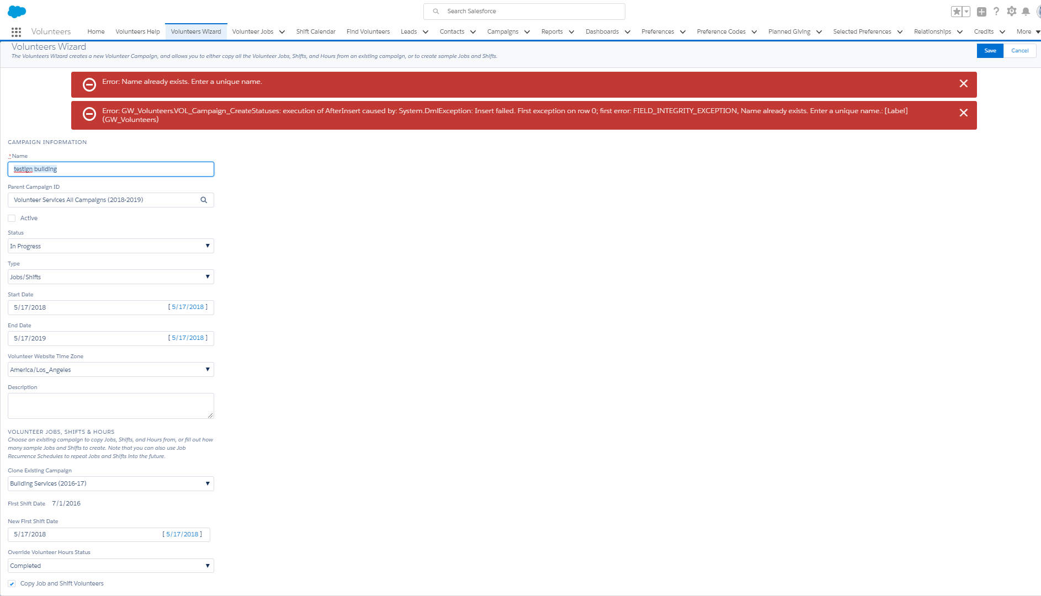Open the Type dropdown showing Jobs/Shifts
Viewport: 1041px width, 596px height.
[x=111, y=277]
